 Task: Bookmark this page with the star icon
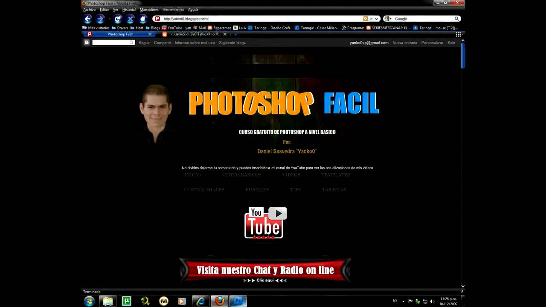(371, 19)
